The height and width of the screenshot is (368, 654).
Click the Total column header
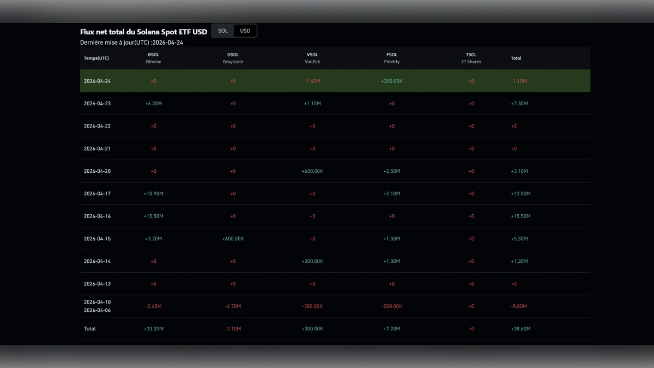516,58
